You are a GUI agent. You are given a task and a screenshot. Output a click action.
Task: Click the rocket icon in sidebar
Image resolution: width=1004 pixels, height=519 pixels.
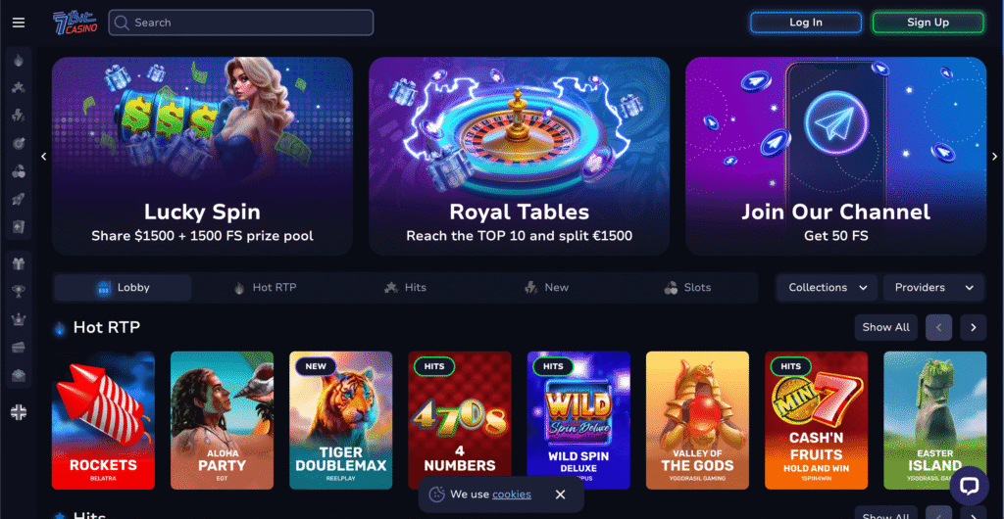point(19,199)
